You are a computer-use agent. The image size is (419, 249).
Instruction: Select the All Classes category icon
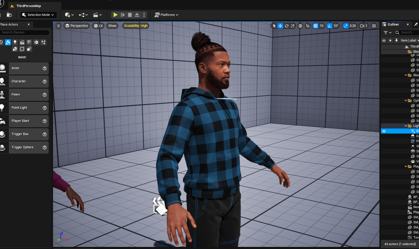pos(29,49)
